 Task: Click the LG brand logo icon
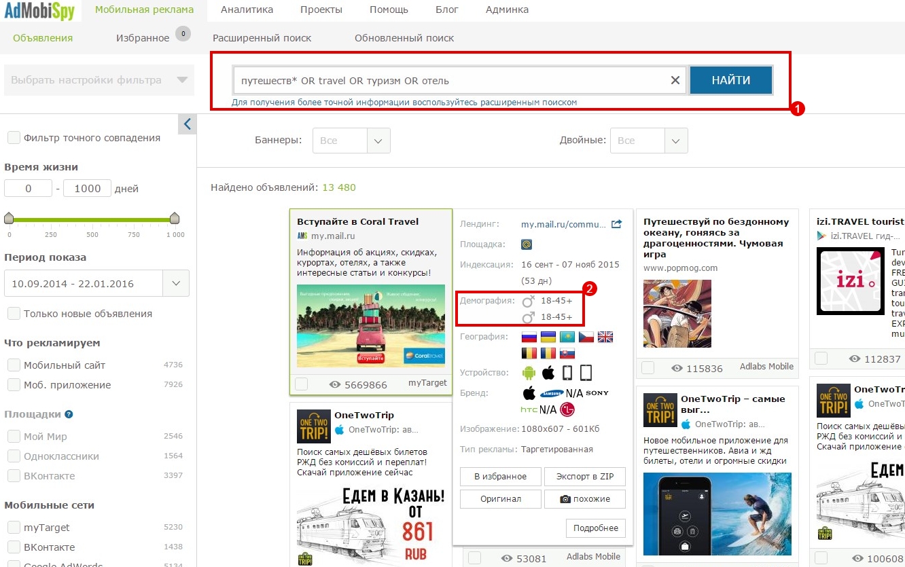(x=567, y=409)
